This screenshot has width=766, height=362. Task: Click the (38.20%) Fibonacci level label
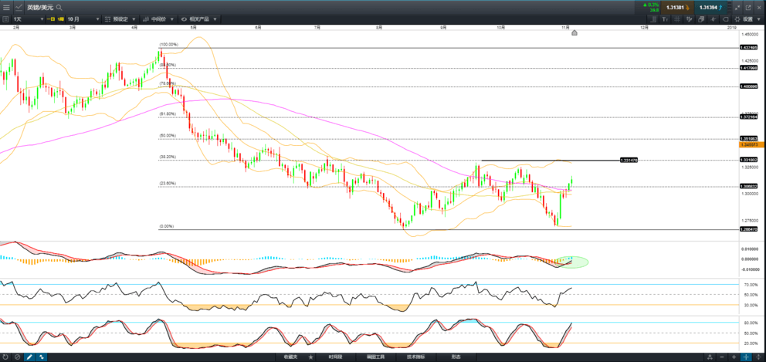click(167, 157)
